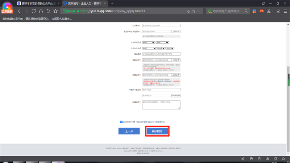This screenshot has width=290, height=163.
Task: Click the browser logo labeled 立即登录
Action: 7,7
